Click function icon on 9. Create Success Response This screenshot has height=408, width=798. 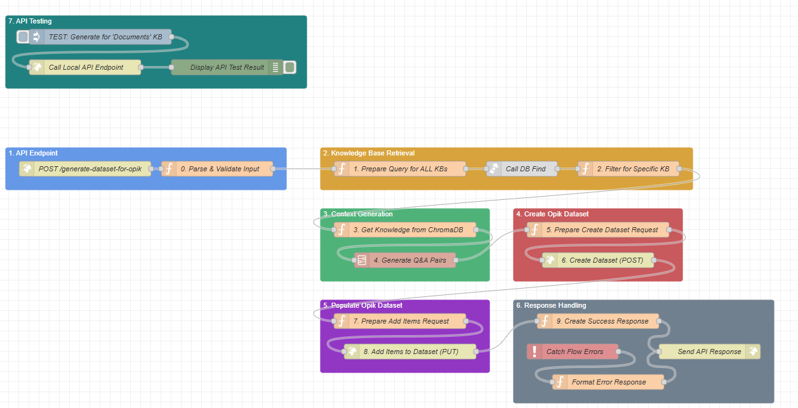click(545, 321)
